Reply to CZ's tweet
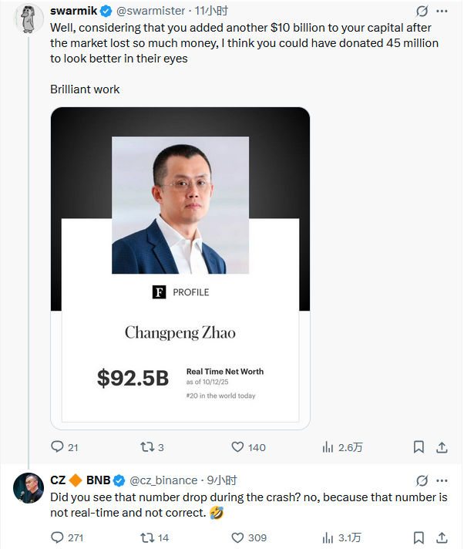 [57, 537]
